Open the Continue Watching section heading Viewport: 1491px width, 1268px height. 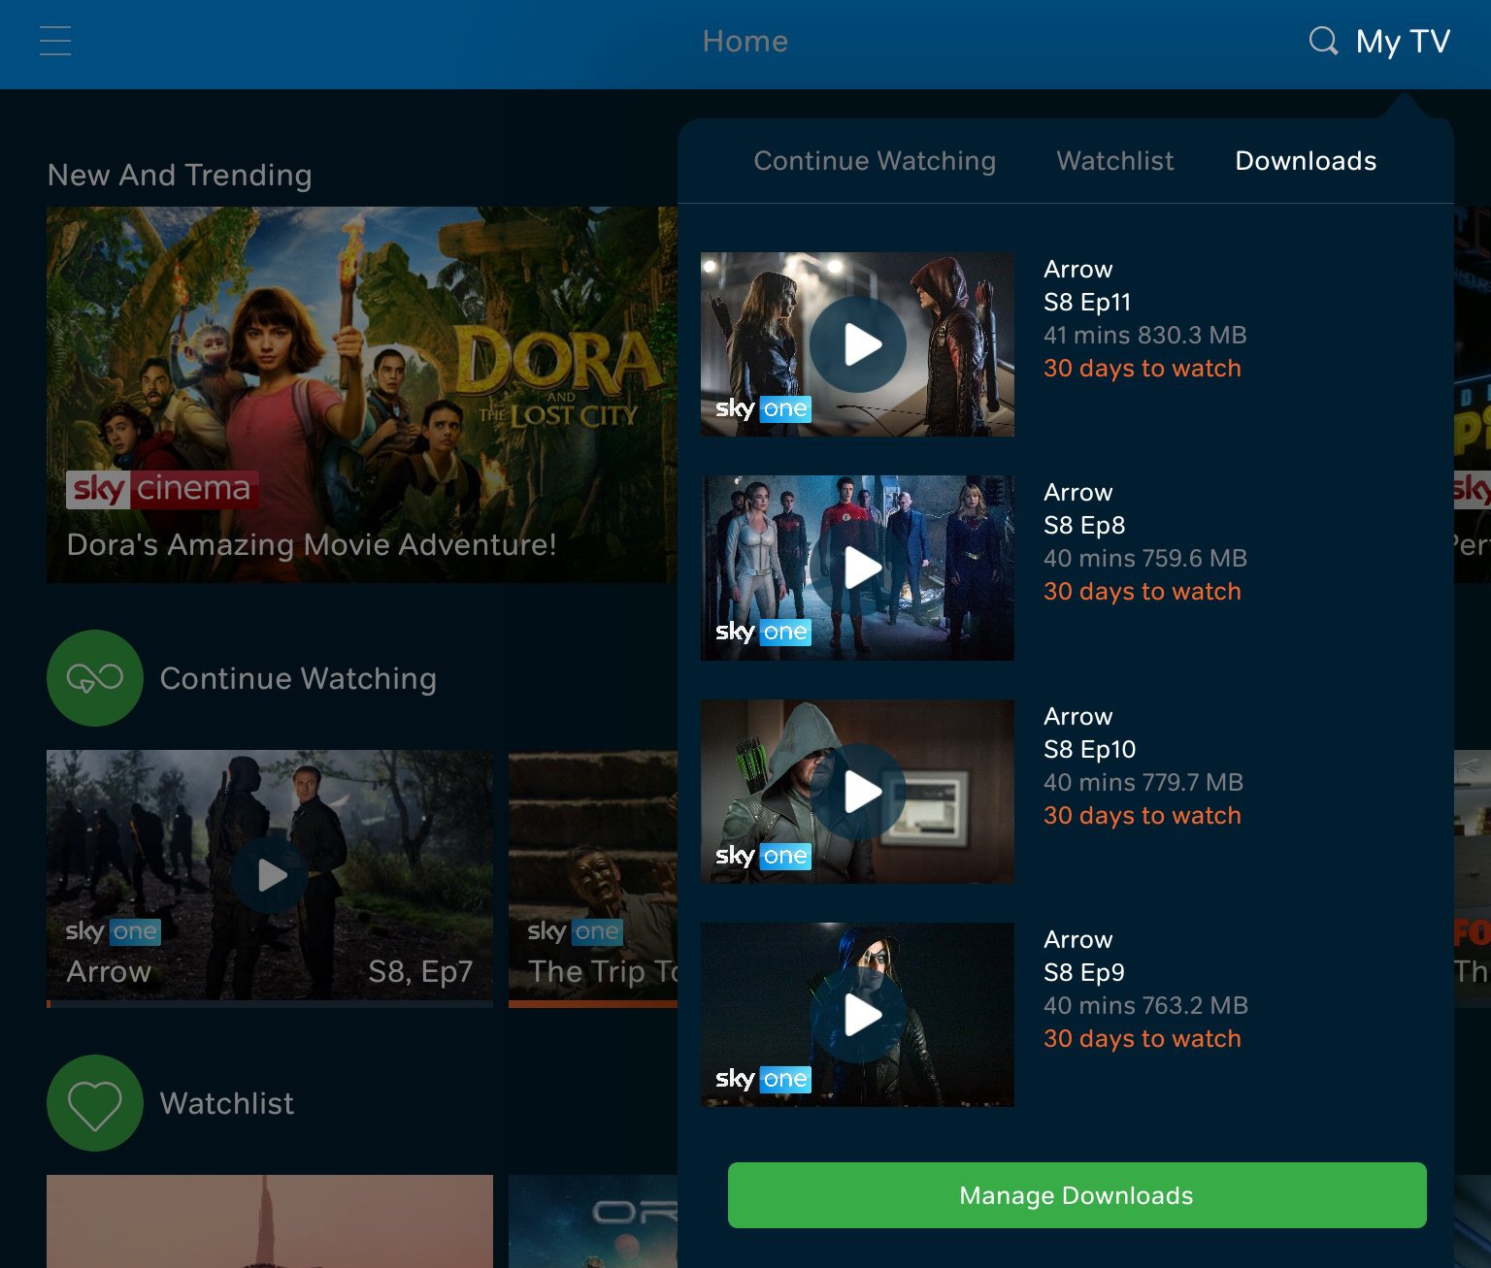tap(298, 678)
